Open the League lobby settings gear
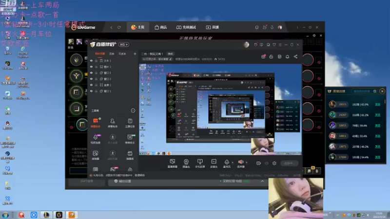390x219 pixels. [314, 36]
